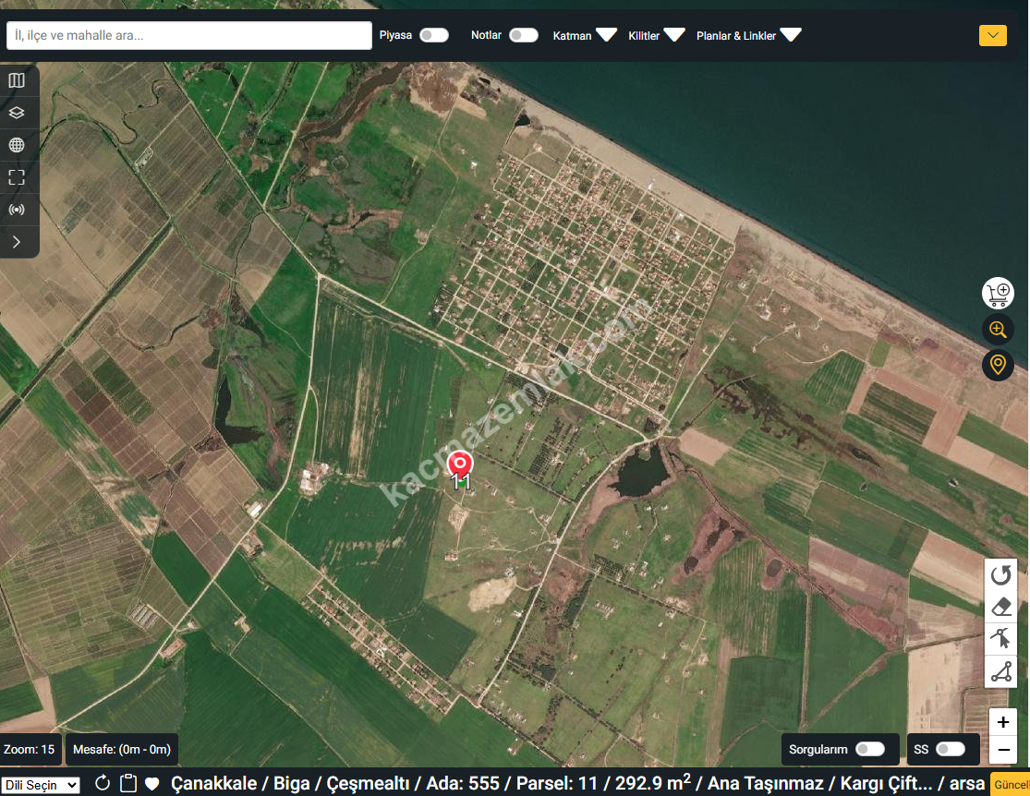
Task: Select the polyline measurement tool
Action: point(1001,671)
